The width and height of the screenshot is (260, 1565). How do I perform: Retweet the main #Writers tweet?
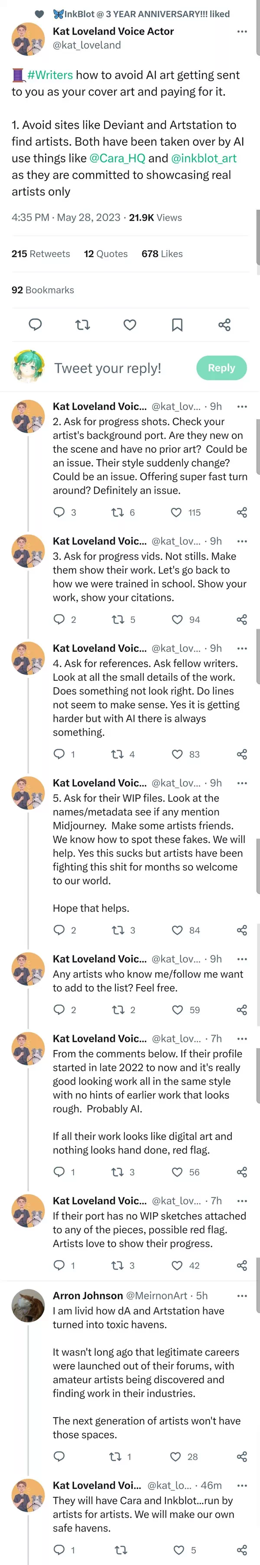coord(82,325)
